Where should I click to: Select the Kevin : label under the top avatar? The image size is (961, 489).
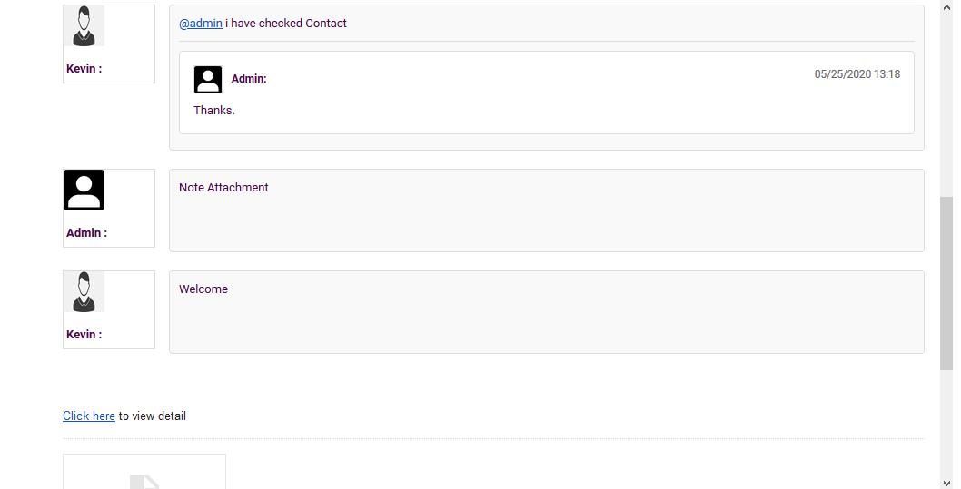pos(84,69)
